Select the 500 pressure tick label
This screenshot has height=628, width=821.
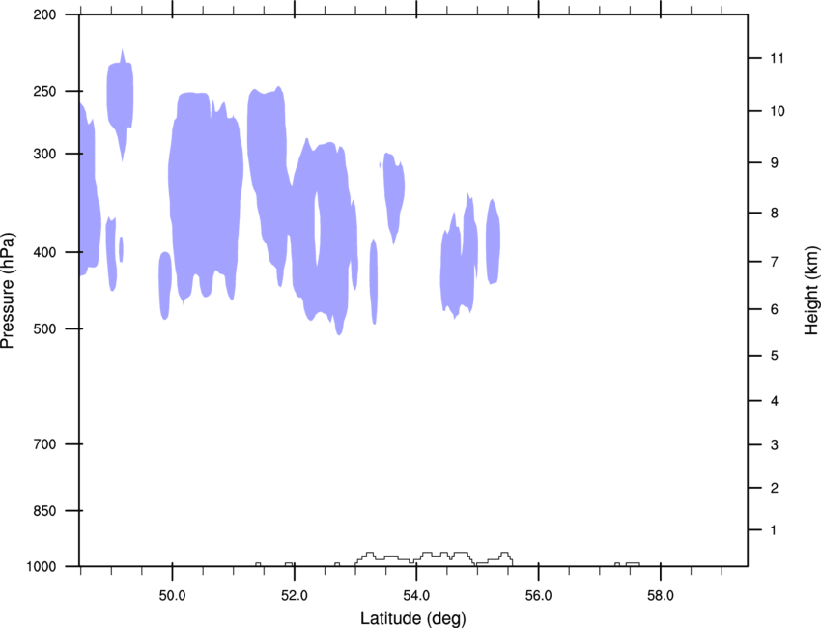(44, 328)
